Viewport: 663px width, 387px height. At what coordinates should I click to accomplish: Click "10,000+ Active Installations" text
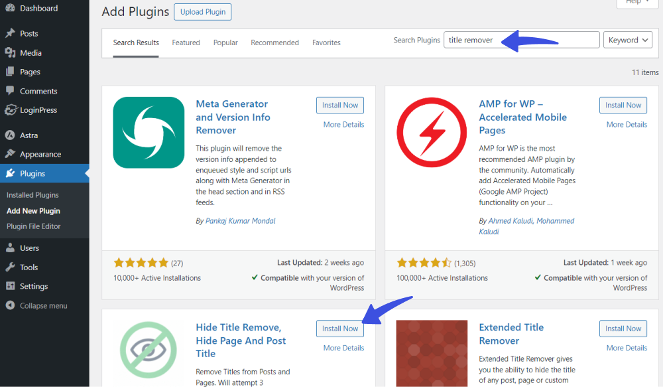pyautogui.click(x=157, y=277)
